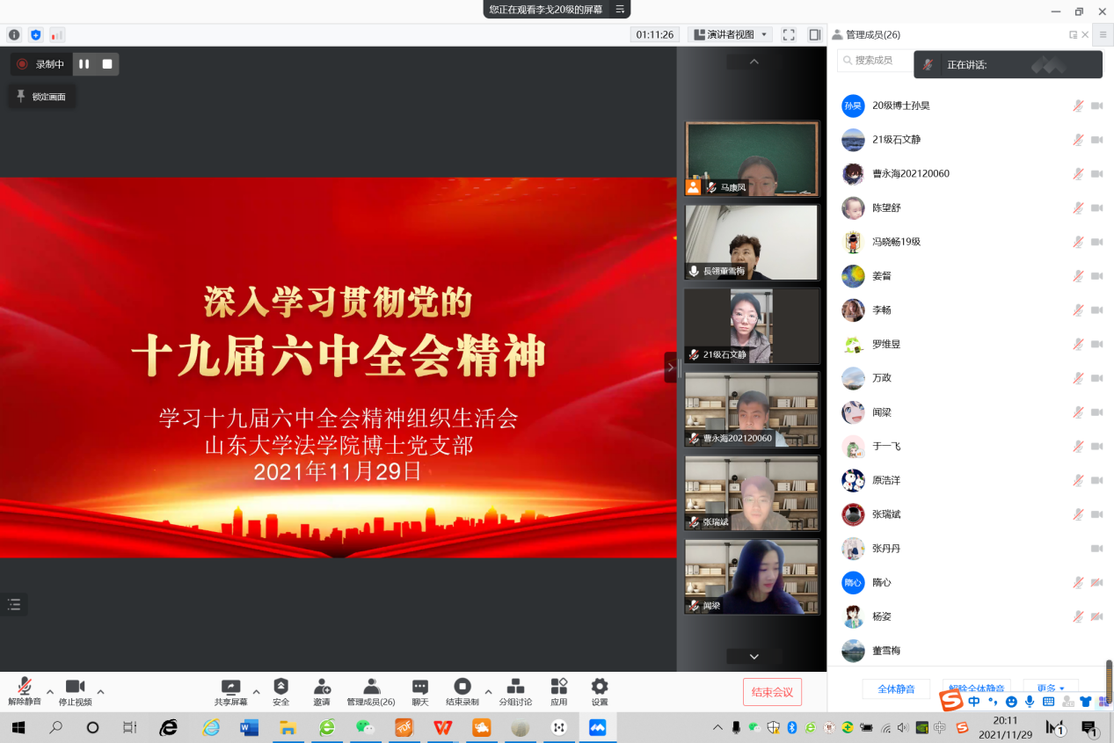Toggle 停止视频 camera off

(x=75, y=687)
